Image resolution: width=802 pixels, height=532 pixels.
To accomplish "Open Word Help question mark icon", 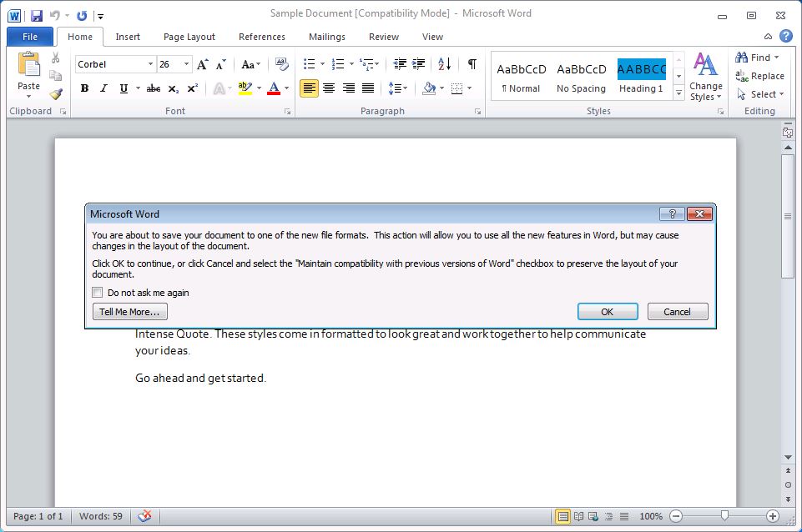I will (786, 36).
